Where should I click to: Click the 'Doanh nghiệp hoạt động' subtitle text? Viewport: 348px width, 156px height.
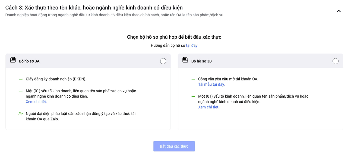[115, 15]
